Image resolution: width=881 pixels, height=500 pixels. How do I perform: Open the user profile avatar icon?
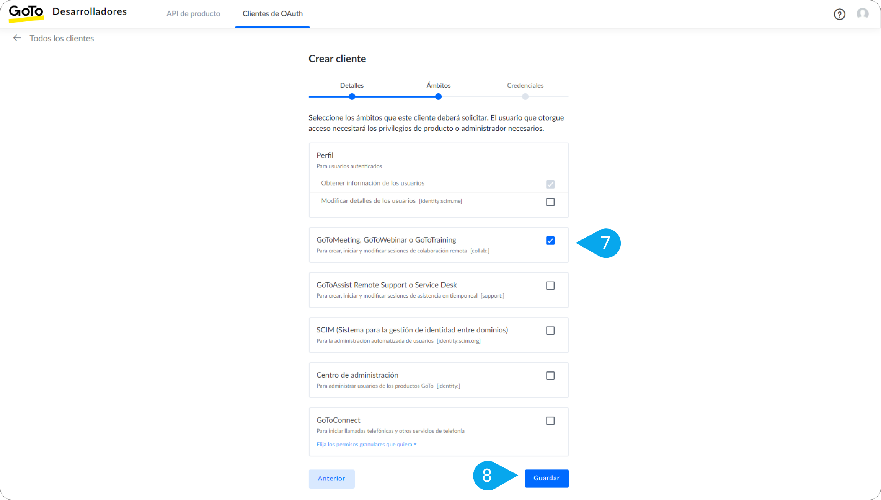(x=862, y=14)
